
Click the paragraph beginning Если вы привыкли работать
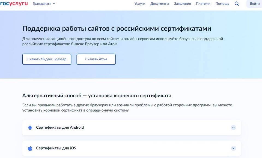(127, 108)
